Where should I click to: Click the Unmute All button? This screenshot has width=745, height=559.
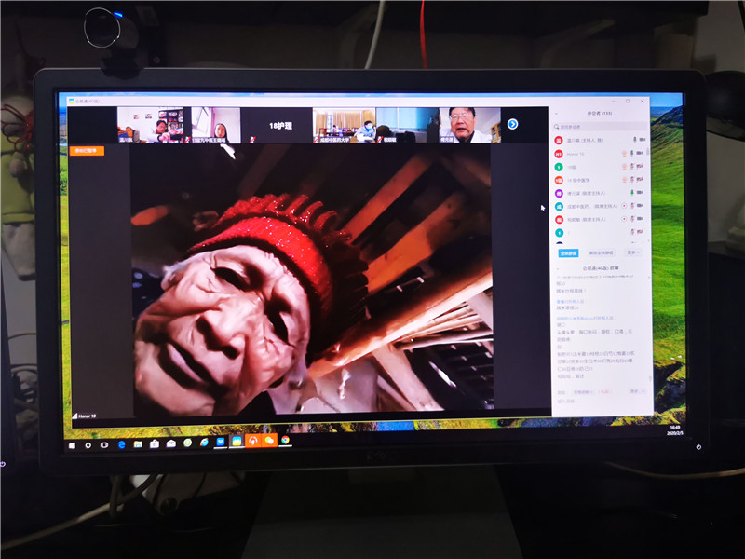click(601, 252)
